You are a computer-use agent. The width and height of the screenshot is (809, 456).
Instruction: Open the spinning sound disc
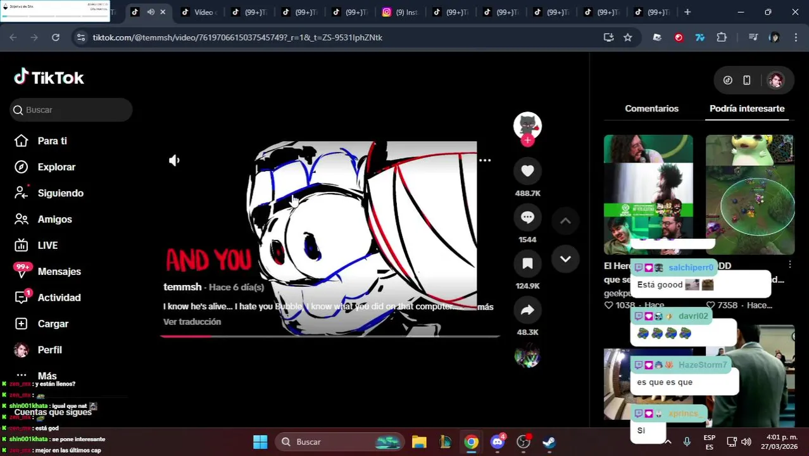pos(527,356)
